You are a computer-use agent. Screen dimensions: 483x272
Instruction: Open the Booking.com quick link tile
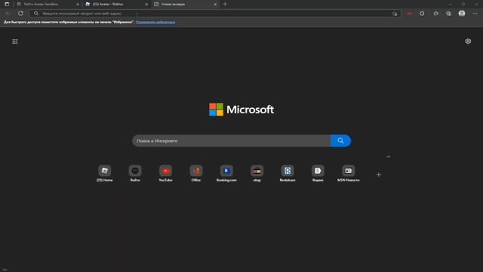[226, 173]
